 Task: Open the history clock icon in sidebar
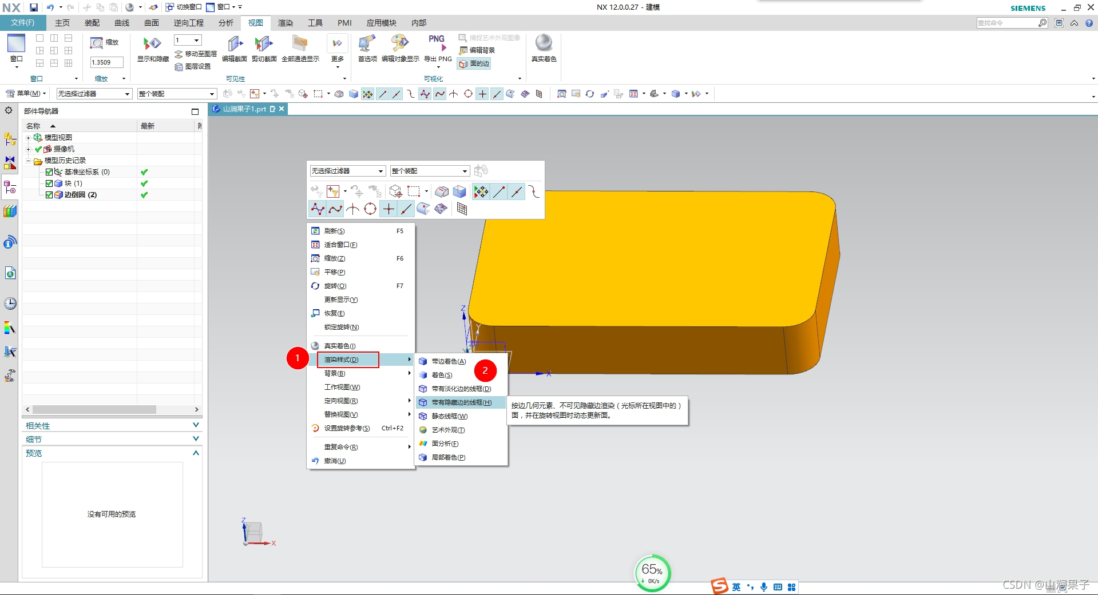[10, 304]
